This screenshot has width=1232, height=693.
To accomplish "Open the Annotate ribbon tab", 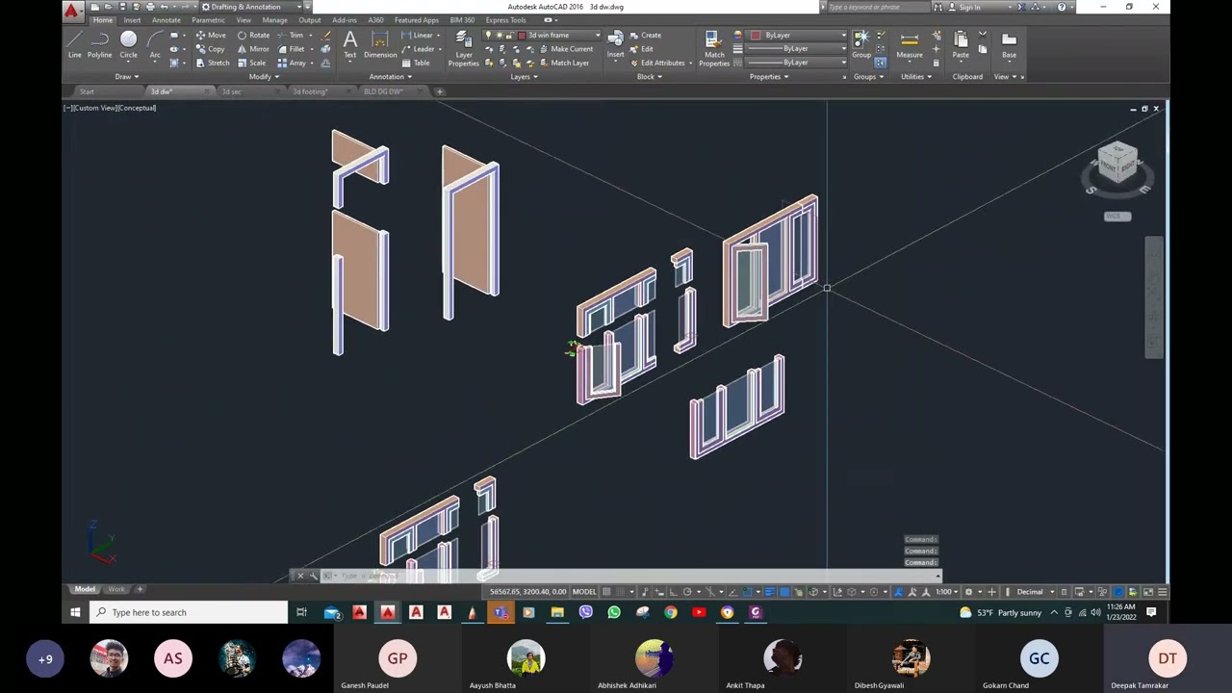I will point(166,20).
